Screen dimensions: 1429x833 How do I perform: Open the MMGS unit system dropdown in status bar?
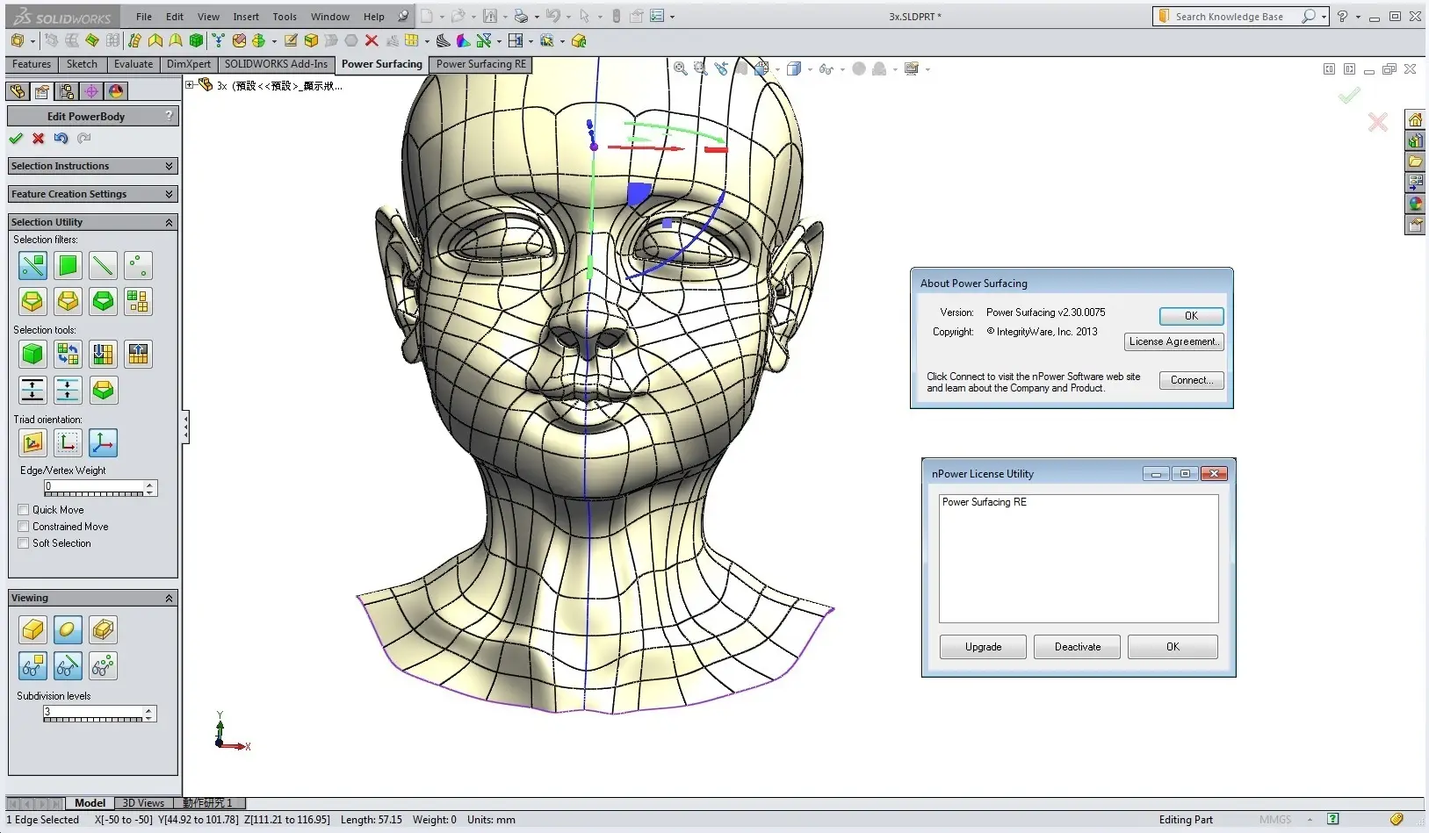pyautogui.click(x=1310, y=820)
